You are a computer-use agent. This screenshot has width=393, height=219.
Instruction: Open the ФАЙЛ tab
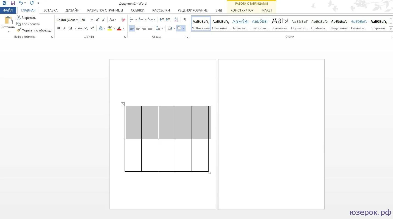click(8, 10)
